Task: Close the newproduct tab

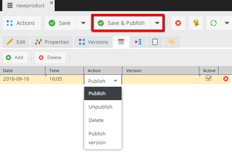Action: [x=52, y=3]
